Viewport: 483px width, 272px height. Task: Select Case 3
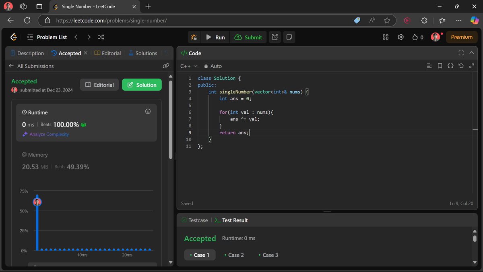point(268,255)
